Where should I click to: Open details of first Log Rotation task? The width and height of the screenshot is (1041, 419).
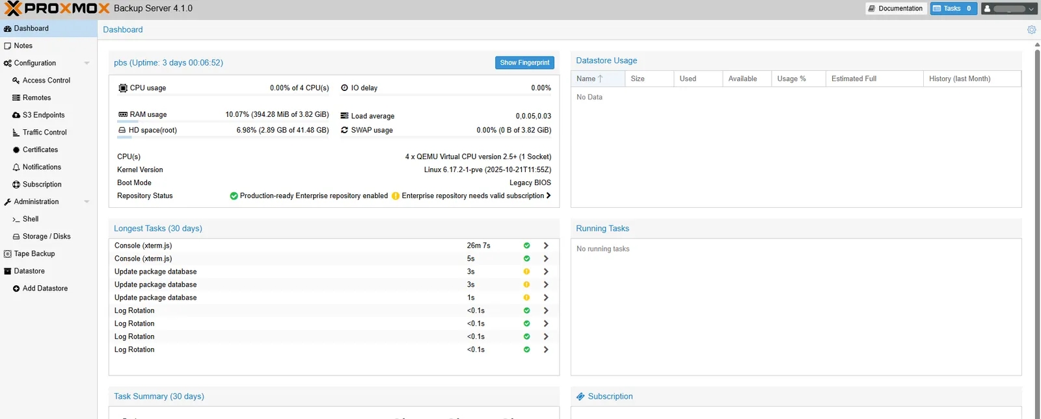(546, 311)
